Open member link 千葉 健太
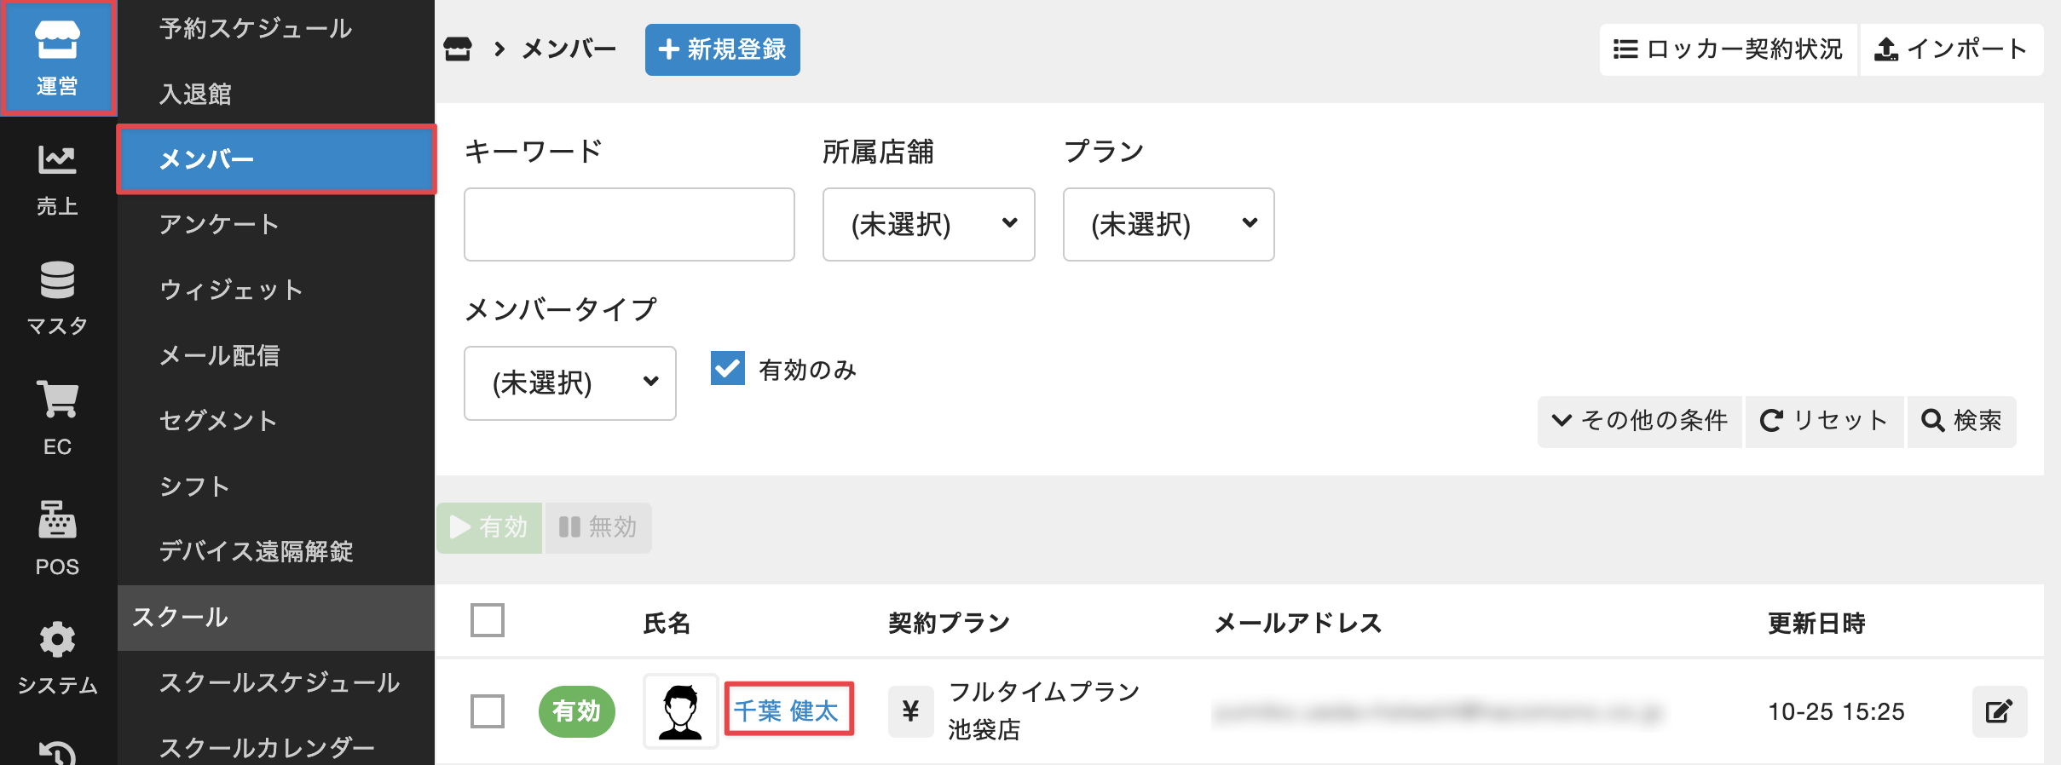Image resolution: width=2061 pixels, height=765 pixels. click(787, 710)
